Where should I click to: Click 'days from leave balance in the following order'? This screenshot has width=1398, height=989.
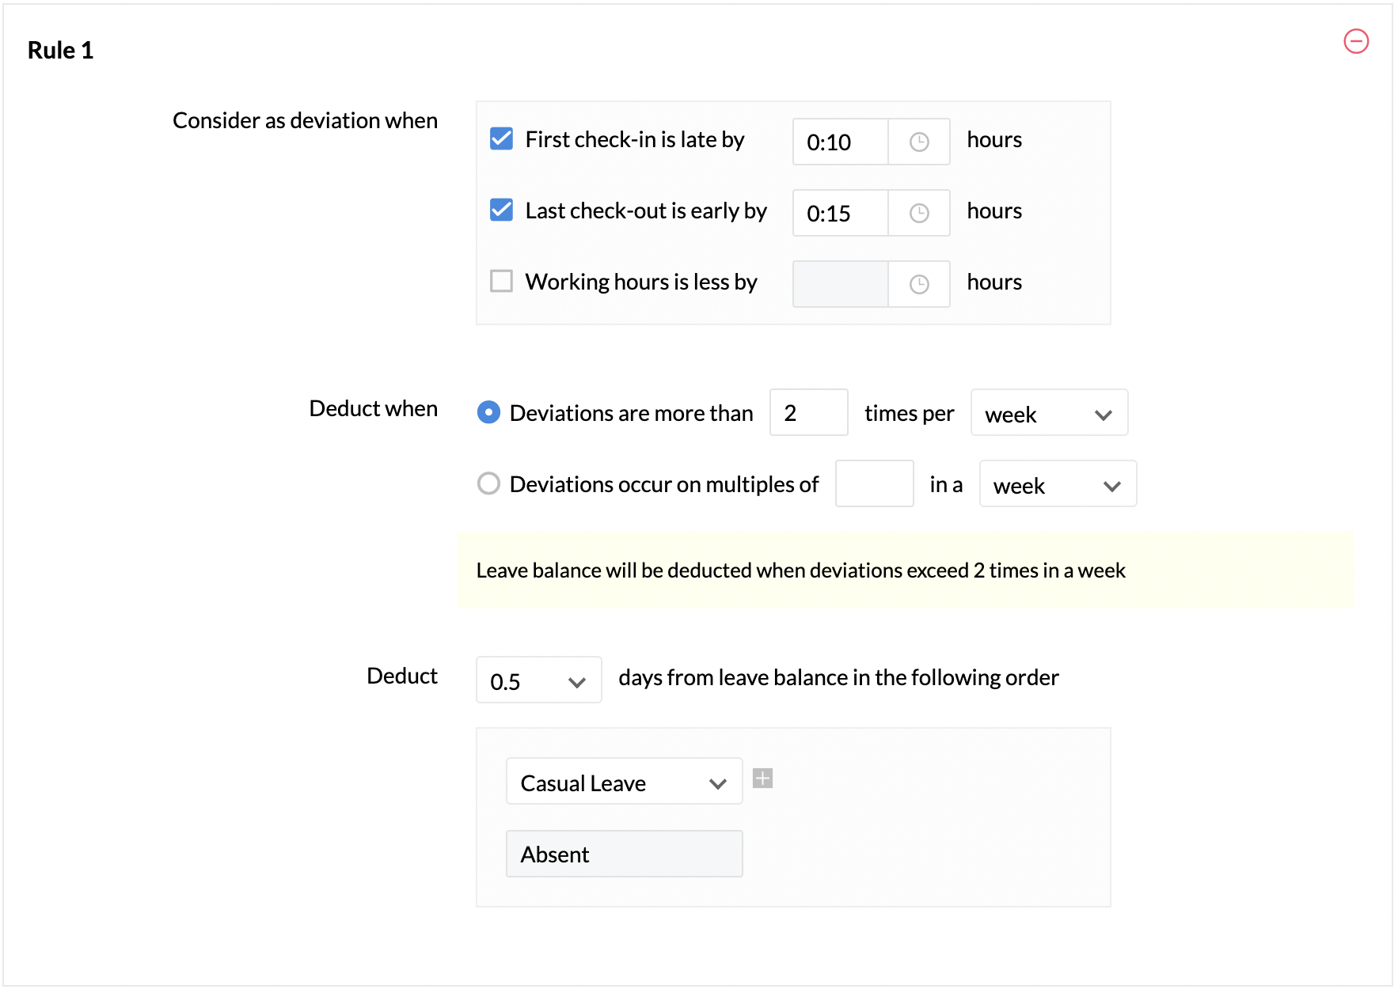pos(838,677)
